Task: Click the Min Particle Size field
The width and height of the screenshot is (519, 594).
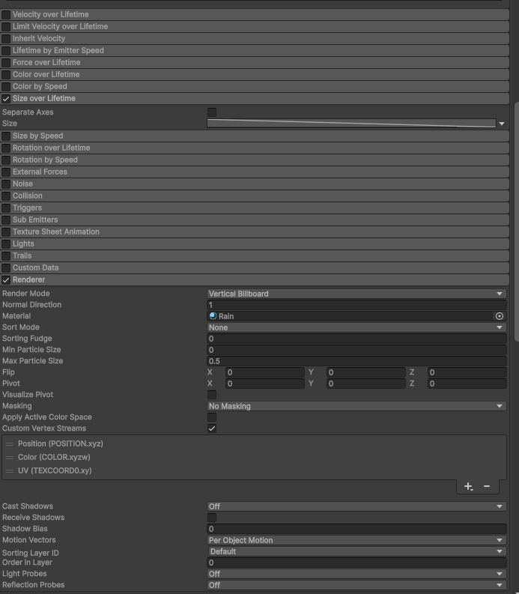Action: (x=356, y=350)
